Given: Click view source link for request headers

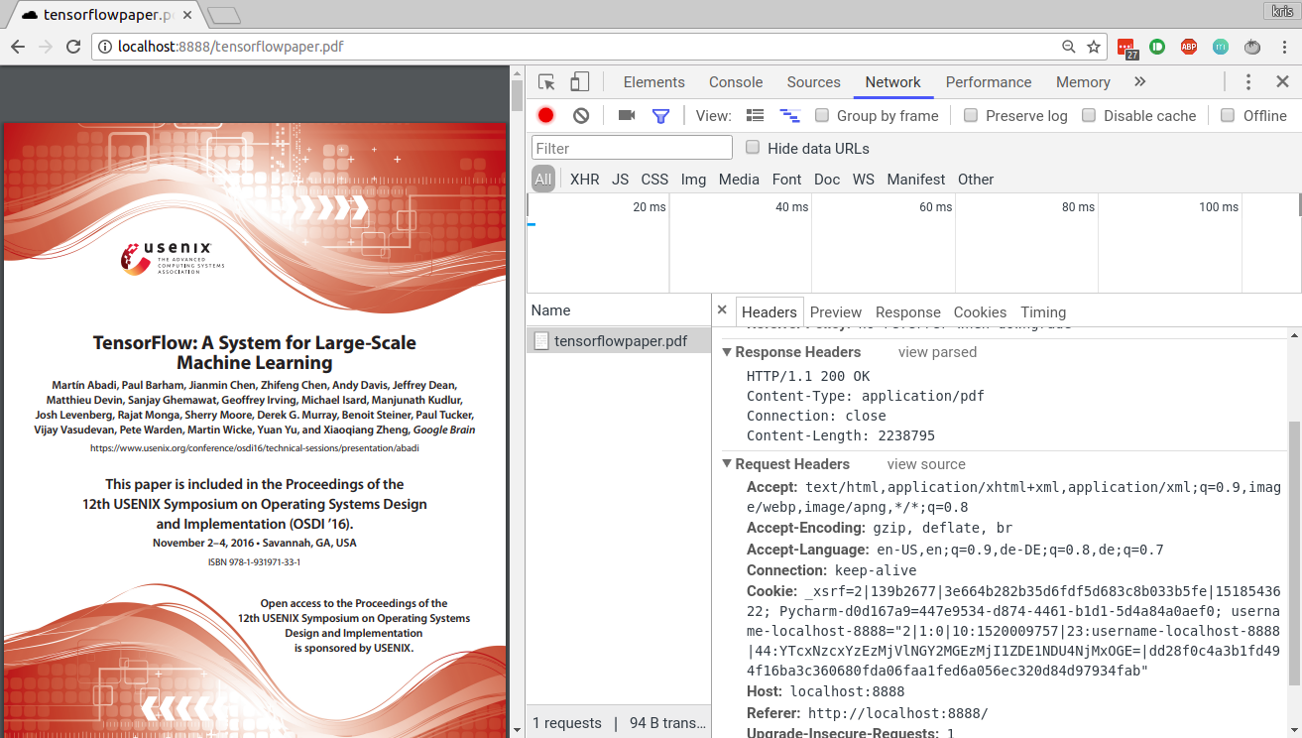Looking at the screenshot, I should click(926, 464).
